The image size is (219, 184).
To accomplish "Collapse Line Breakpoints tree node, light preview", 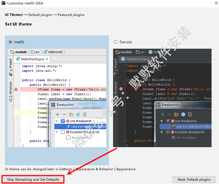I will tap(57, 121).
